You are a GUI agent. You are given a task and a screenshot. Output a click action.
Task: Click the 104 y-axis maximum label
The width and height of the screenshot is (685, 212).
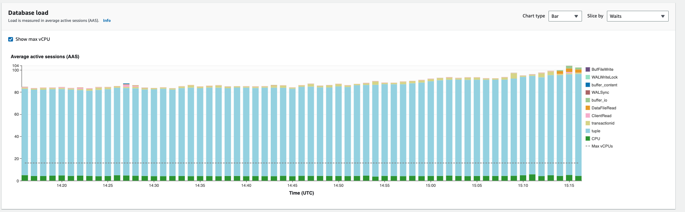point(16,66)
